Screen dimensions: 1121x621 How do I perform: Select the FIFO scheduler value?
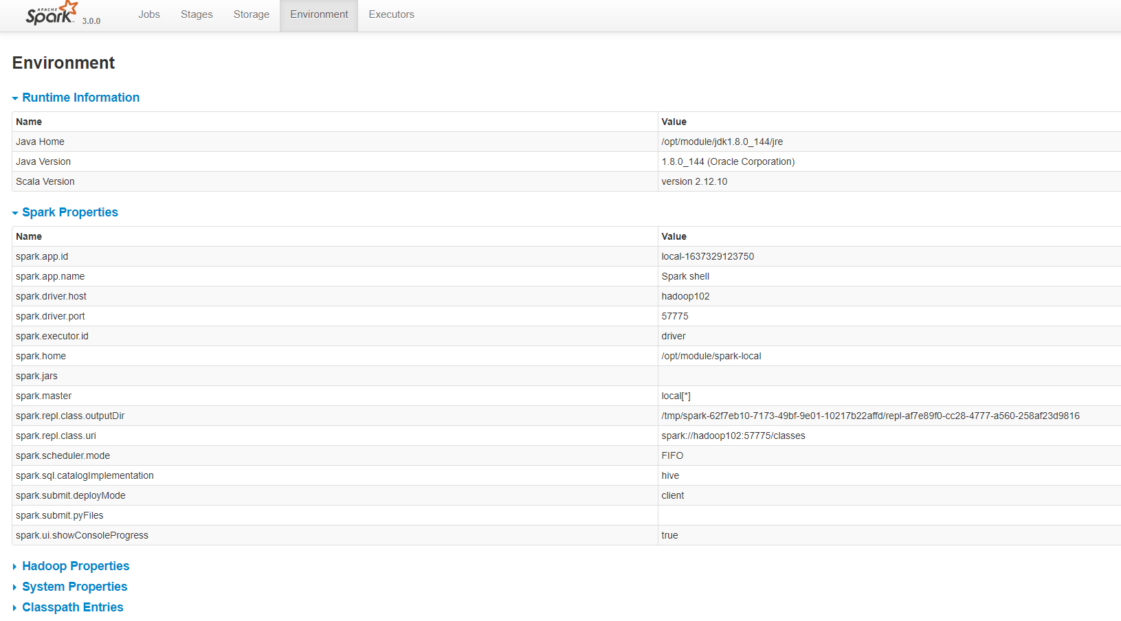672,455
